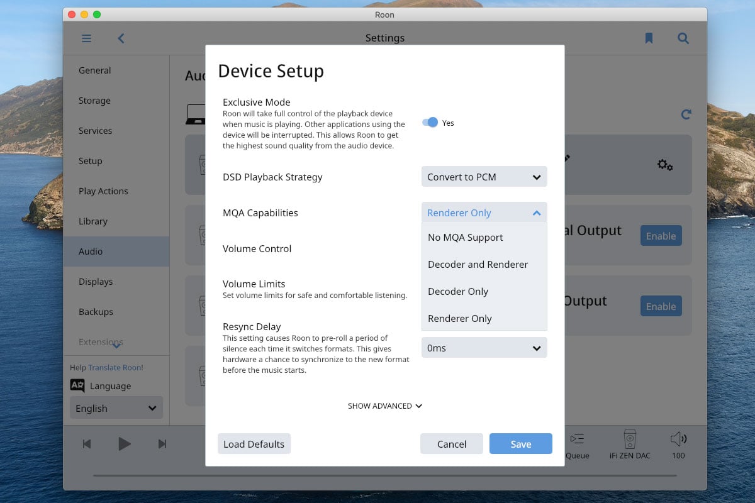Viewport: 755px width, 503px height.
Task: Choose Renderer Only in the list
Action: [x=484, y=318]
